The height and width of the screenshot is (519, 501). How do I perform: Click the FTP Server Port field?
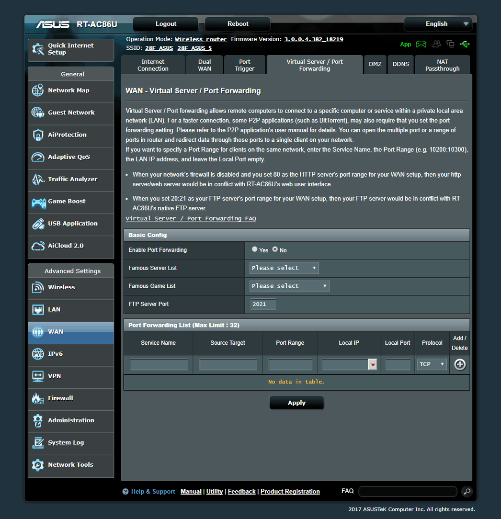pyautogui.click(x=263, y=304)
